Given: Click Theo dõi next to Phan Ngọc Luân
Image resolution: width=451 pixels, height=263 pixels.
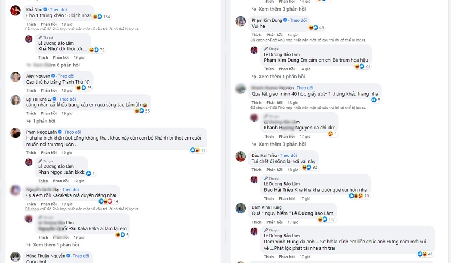Looking at the screenshot, I should pyautogui.click(x=73, y=132).
